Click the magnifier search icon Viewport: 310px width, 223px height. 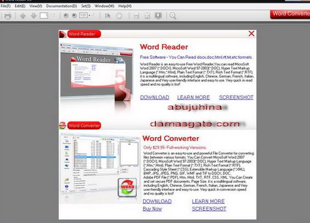[173, 15]
